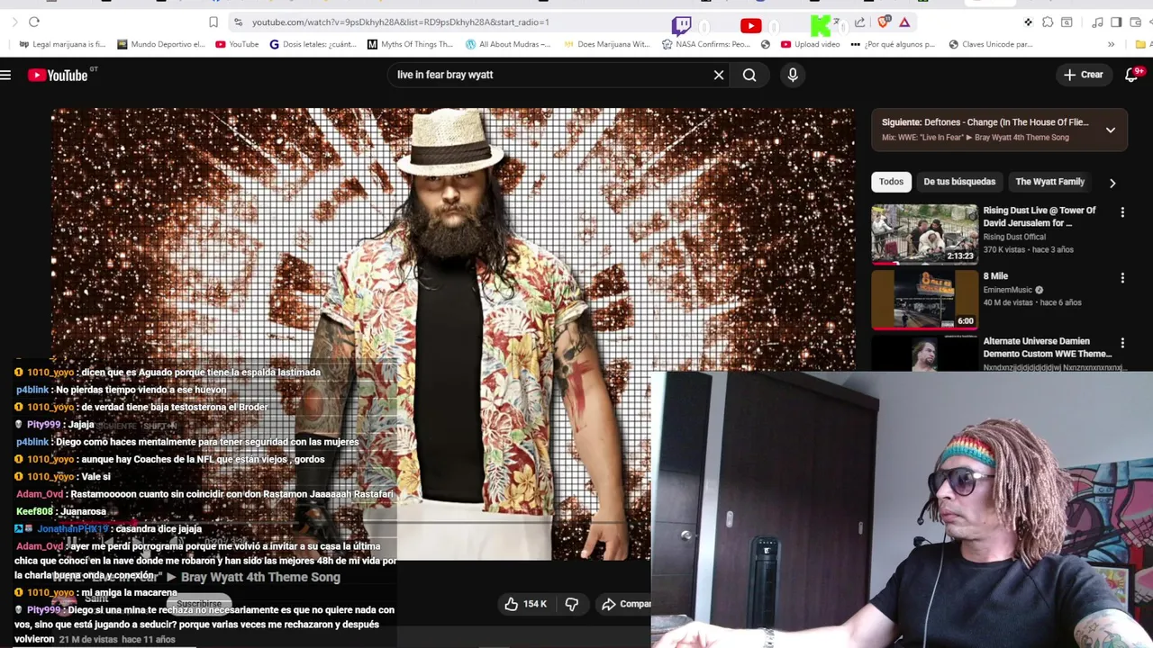1153x648 pixels.
Task: Open the browser extensions puzzle icon
Action: [1048, 22]
